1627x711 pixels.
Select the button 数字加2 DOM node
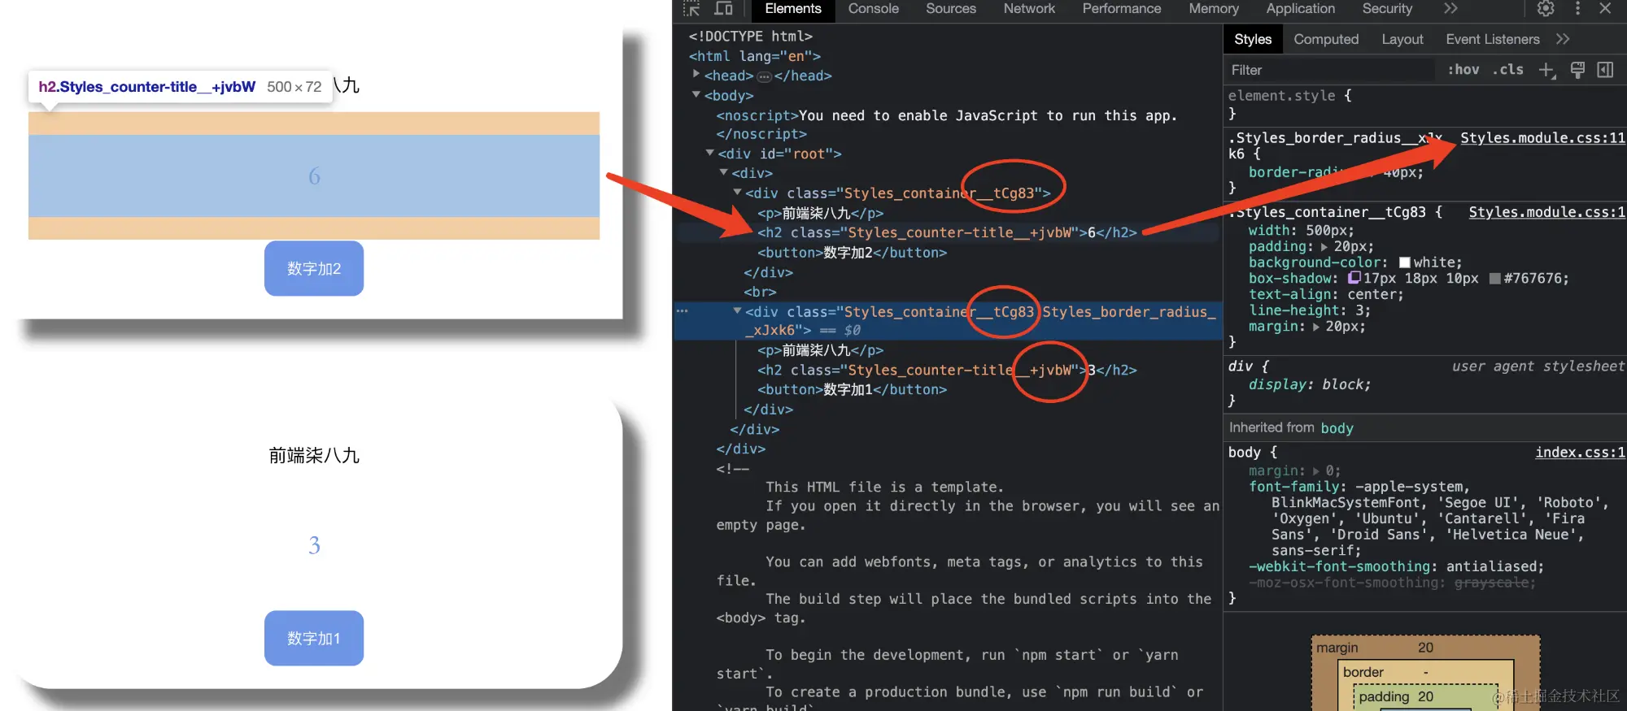852,253
